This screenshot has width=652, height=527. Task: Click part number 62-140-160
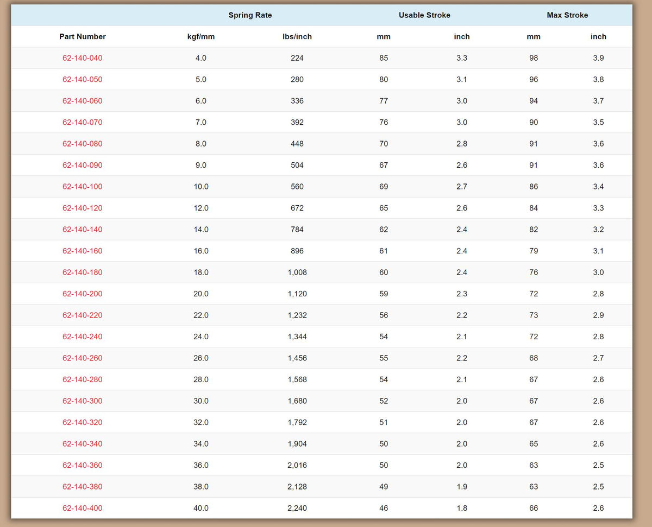(82, 251)
